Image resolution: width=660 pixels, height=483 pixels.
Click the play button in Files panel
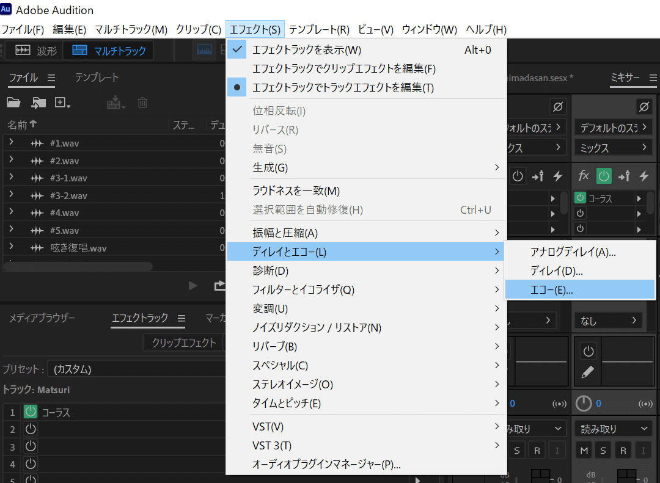click(193, 286)
